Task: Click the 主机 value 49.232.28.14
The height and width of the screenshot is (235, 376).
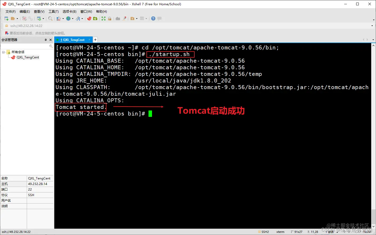Action: 38,184
